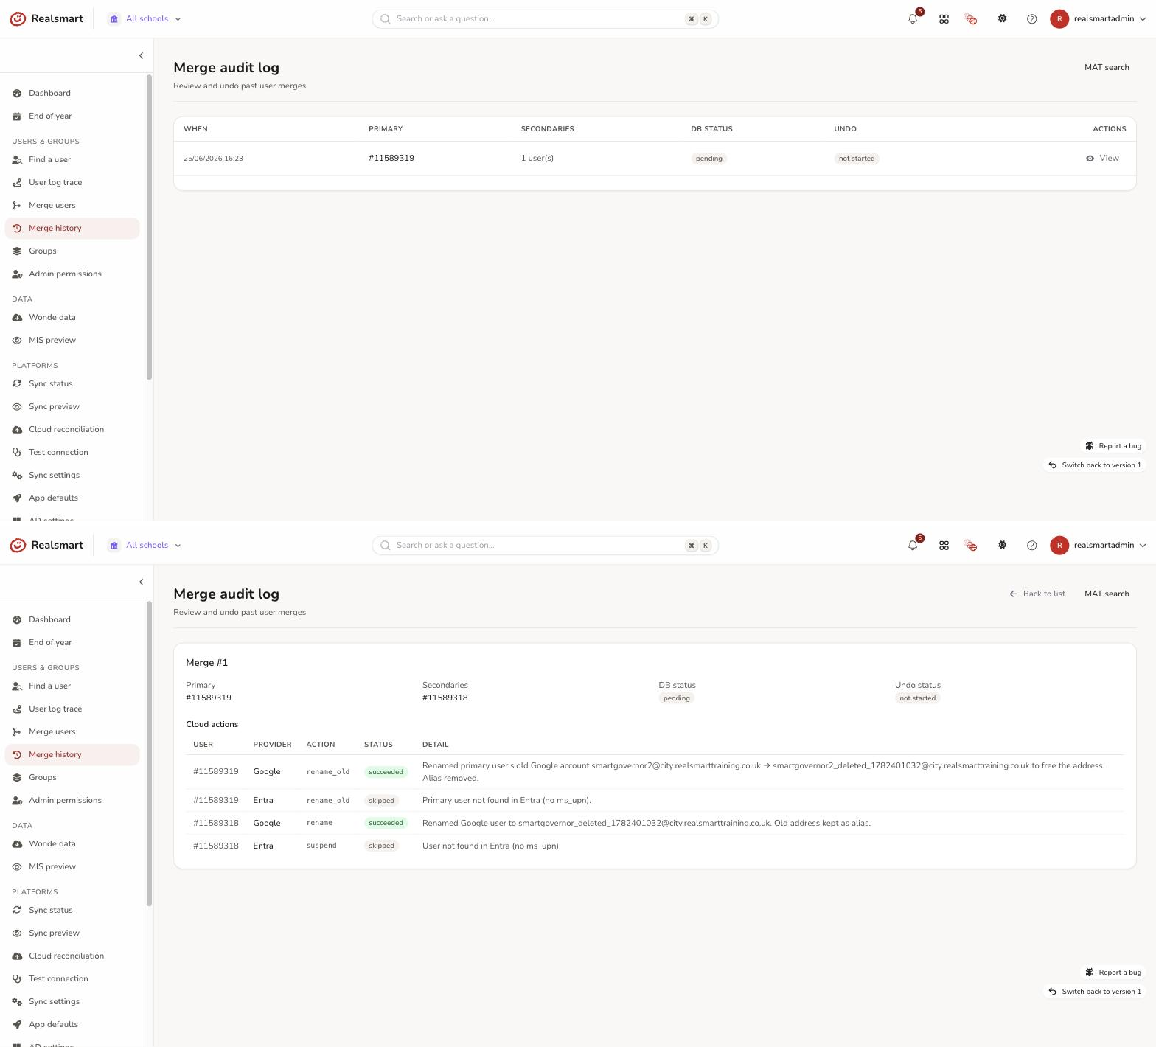
Task: Collapse the sidebar using chevron in upper screenshot
Action: (x=142, y=55)
